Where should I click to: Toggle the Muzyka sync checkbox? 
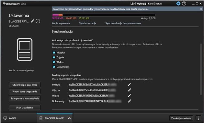coord(54,53)
